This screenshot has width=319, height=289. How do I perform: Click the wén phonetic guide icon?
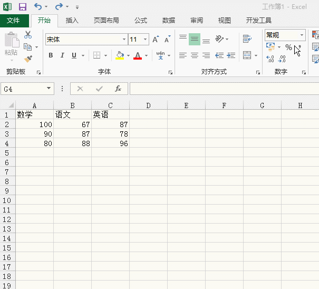[160, 55]
